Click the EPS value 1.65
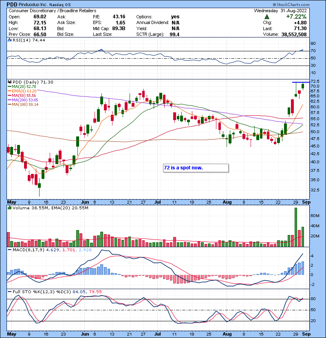The width and height of the screenshot is (326, 338). point(120,23)
